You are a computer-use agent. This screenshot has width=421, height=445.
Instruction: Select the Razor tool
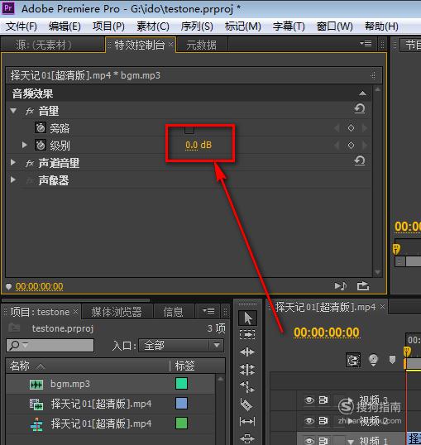pyautogui.click(x=246, y=404)
